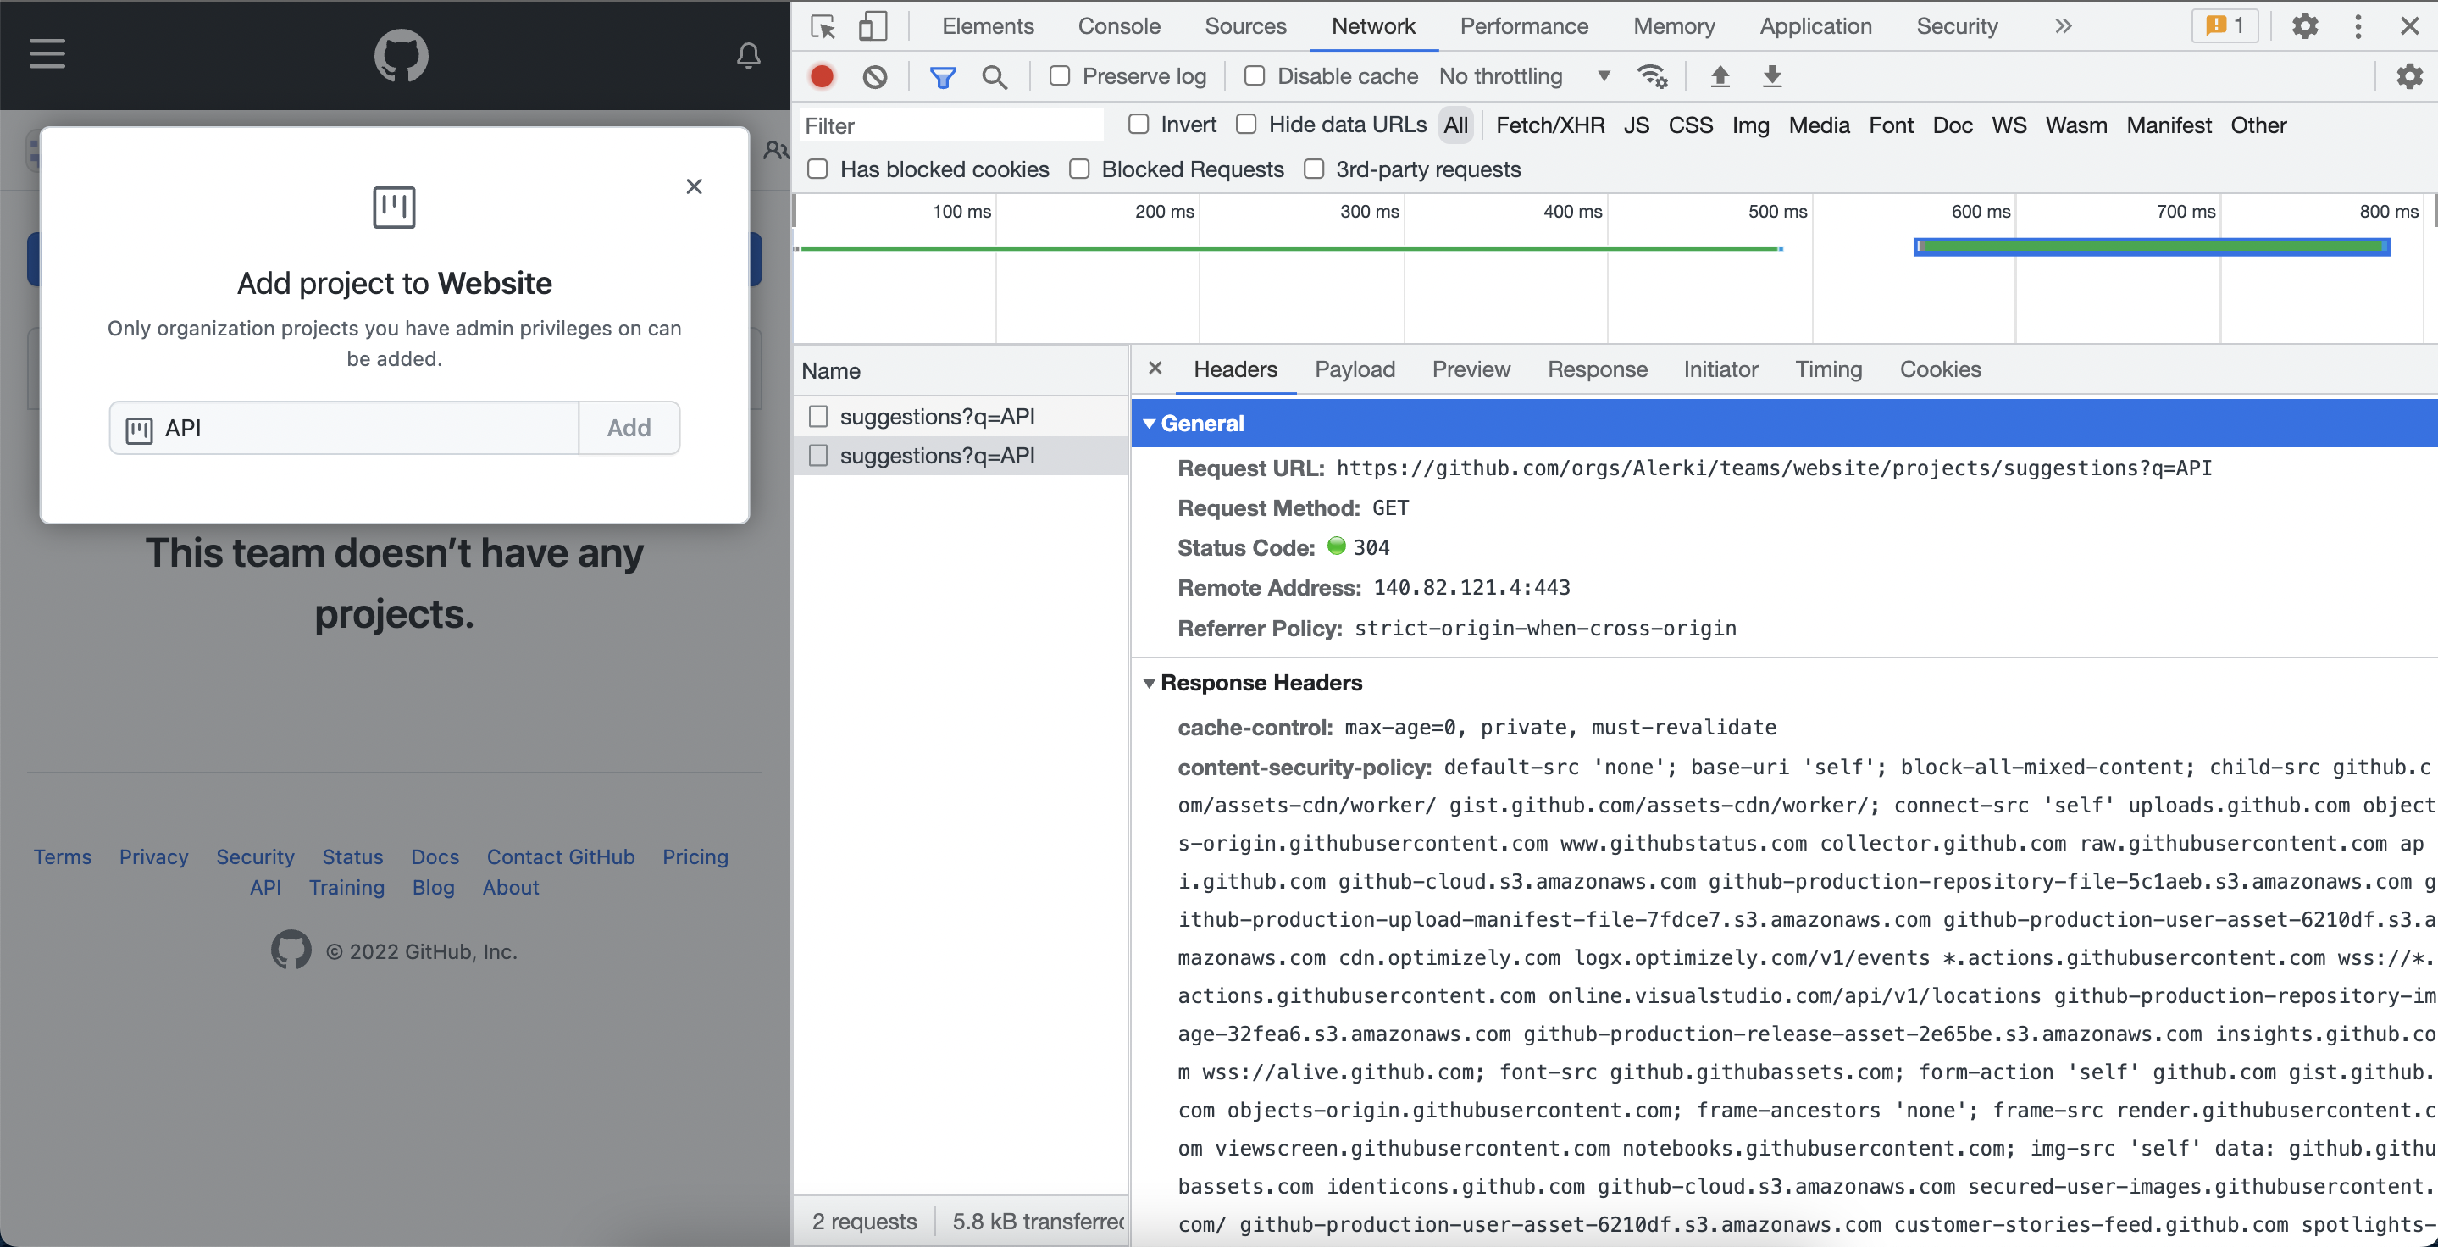Toggle the network filter funnel icon
The height and width of the screenshot is (1247, 2438).
(942, 76)
